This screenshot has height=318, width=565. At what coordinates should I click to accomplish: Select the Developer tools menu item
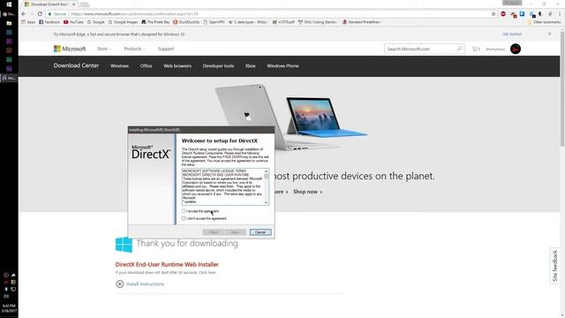tap(218, 66)
